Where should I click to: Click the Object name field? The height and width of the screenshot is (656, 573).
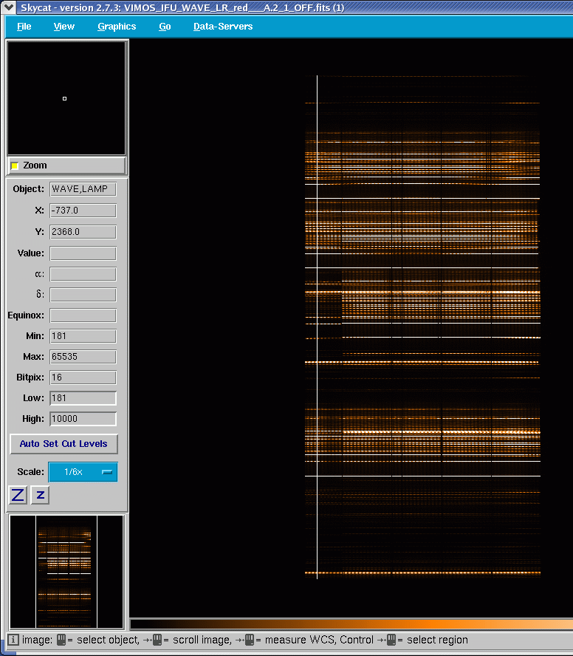point(83,189)
